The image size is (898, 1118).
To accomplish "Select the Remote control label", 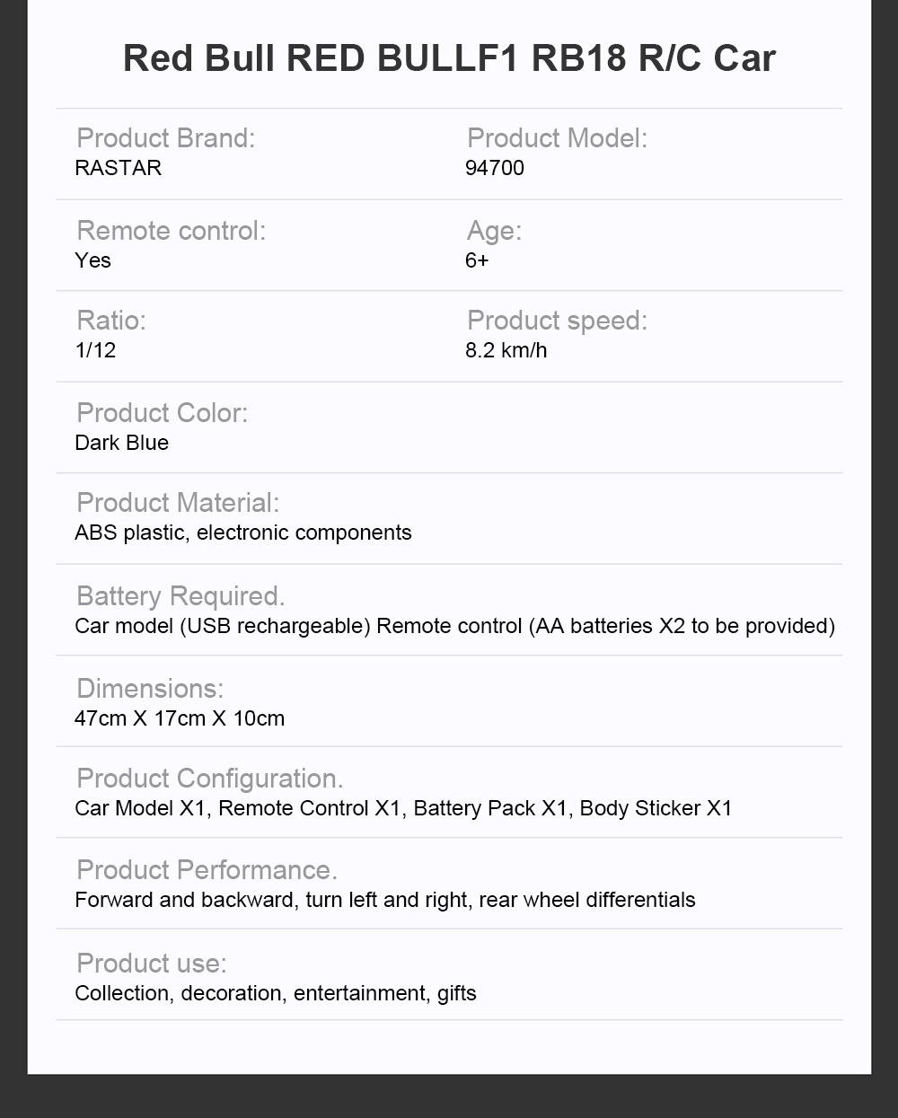I will (x=172, y=231).
